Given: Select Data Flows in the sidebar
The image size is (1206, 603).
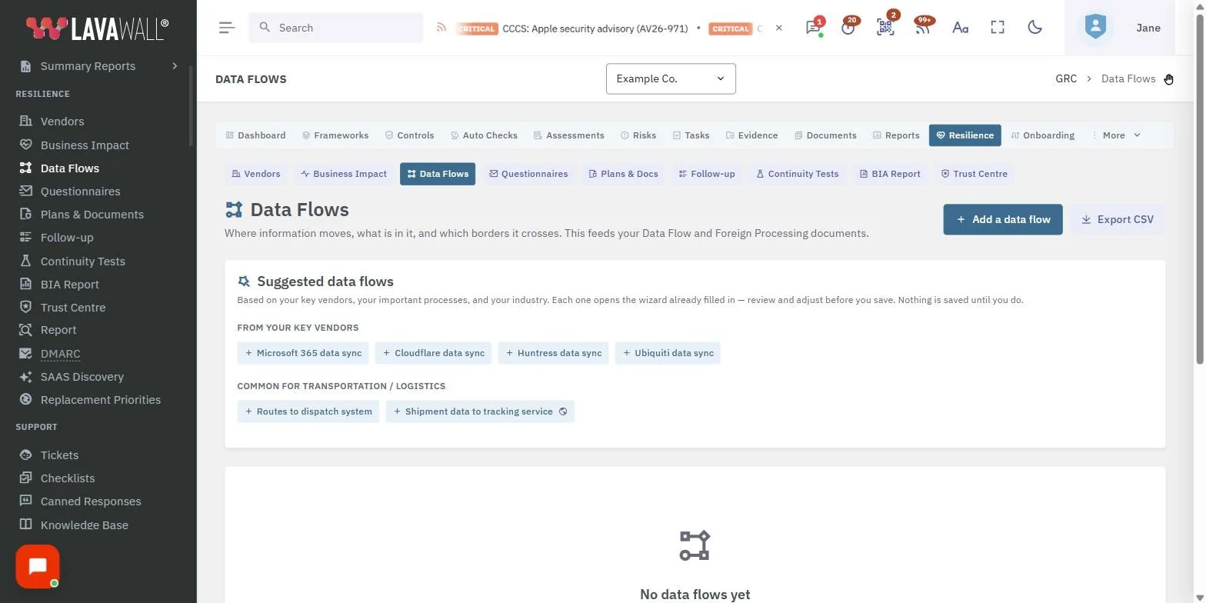Looking at the screenshot, I should point(70,168).
